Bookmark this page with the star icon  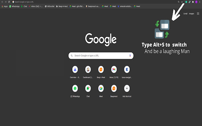pyautogui.click(x=182, y=2)
